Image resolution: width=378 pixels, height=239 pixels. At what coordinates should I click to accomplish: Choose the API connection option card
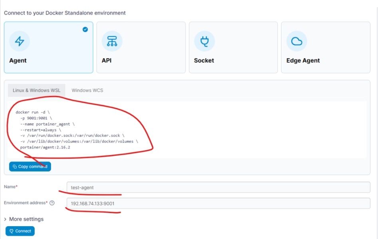click(x=141, y=47)
